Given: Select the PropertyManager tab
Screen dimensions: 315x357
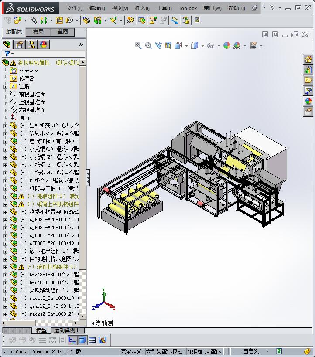Looking at the screenshot, I should point(19,44).
